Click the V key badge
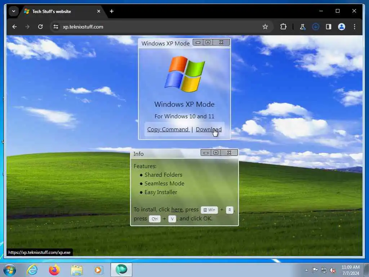Screen dimensions: 369x277 coord(172,219)
